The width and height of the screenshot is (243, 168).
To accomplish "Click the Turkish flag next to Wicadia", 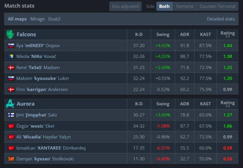I will point(11,137).
